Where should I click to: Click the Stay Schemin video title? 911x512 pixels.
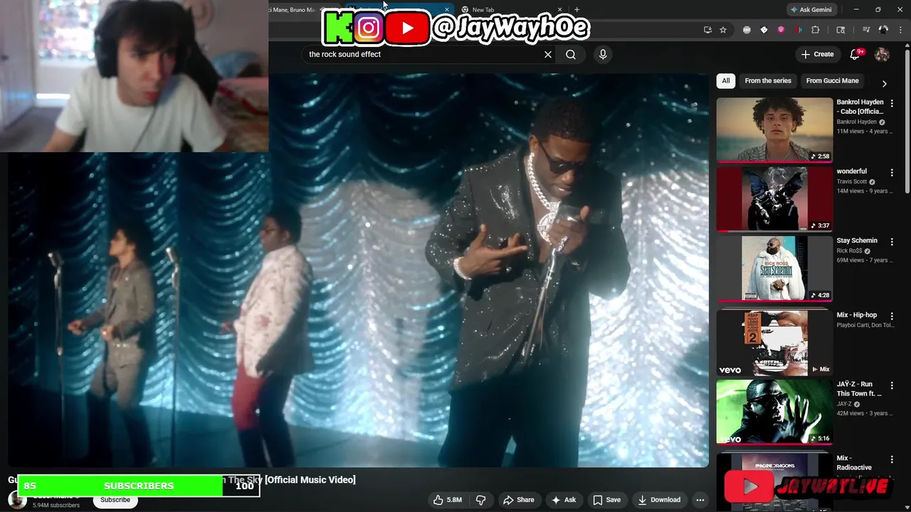click(857, 241)
